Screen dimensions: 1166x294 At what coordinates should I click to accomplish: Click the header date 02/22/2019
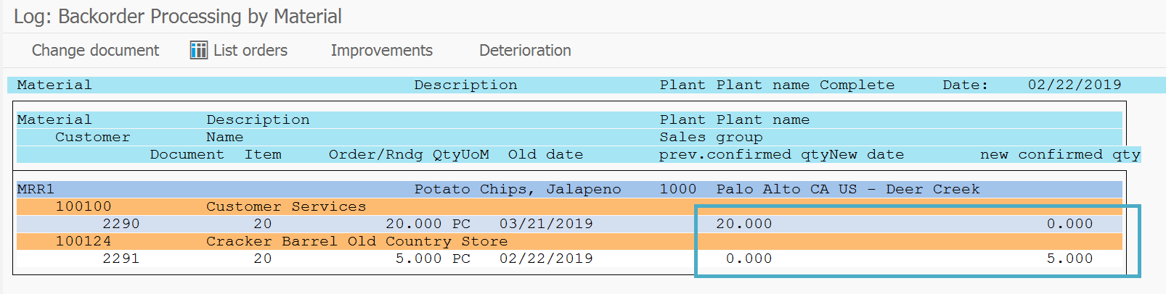click(x=1075, y=85)
